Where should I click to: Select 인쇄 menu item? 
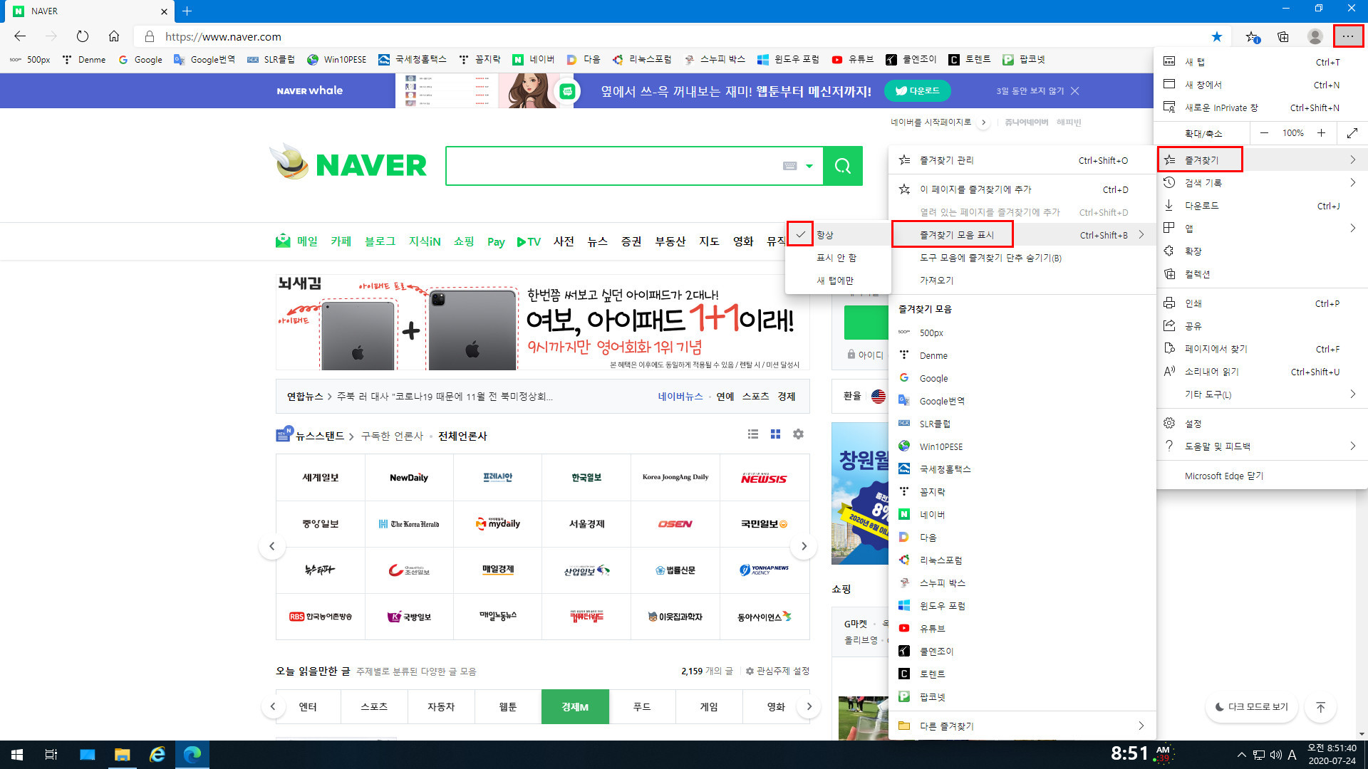(1262, 303)
